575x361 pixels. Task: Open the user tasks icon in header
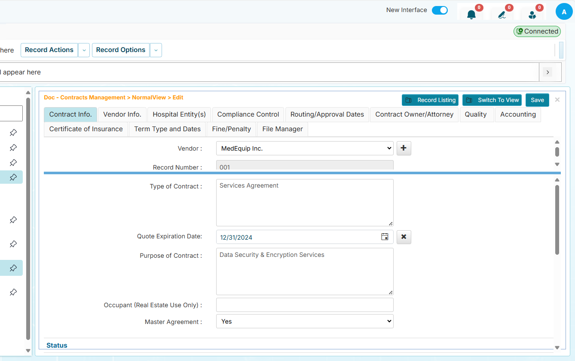(x=532, y=15)
